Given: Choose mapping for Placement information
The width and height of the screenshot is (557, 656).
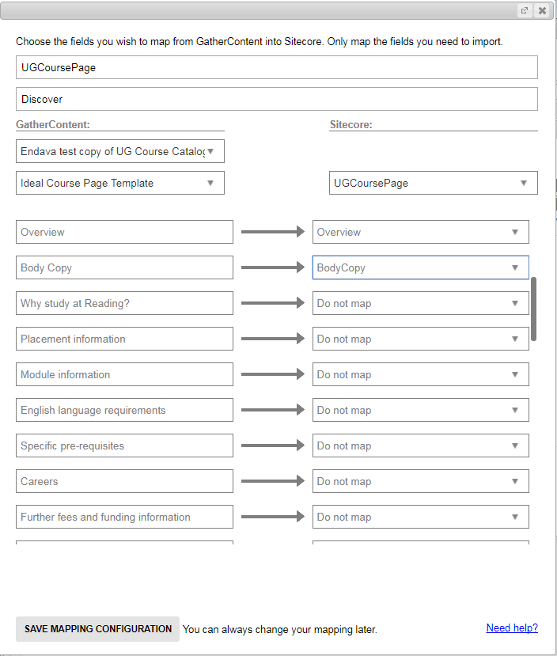Looking at the screenshot, I should (x=421, y=339).
